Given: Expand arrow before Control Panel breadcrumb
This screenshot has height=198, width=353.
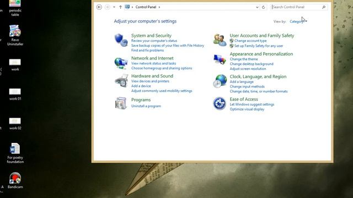Looking at the screenshot, I should 132,7.
